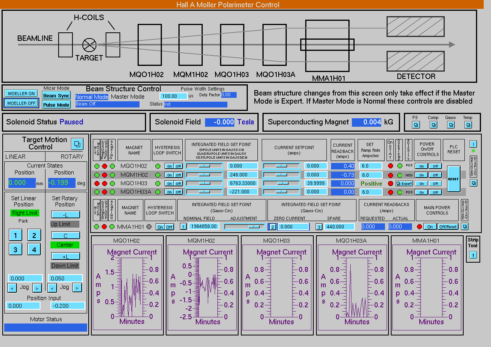Click button 3 beside spare field

coord(319,227)
